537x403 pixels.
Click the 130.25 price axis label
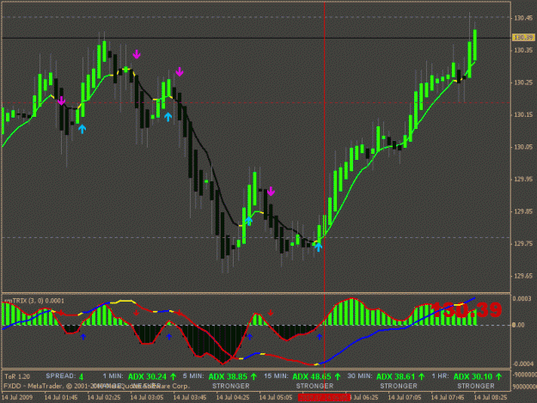point(523,82)
